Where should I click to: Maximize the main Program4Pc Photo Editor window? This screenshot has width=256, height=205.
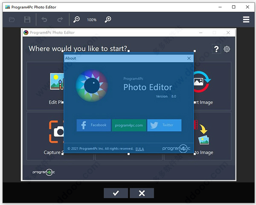pyautogui.click(x=234, y=7)
